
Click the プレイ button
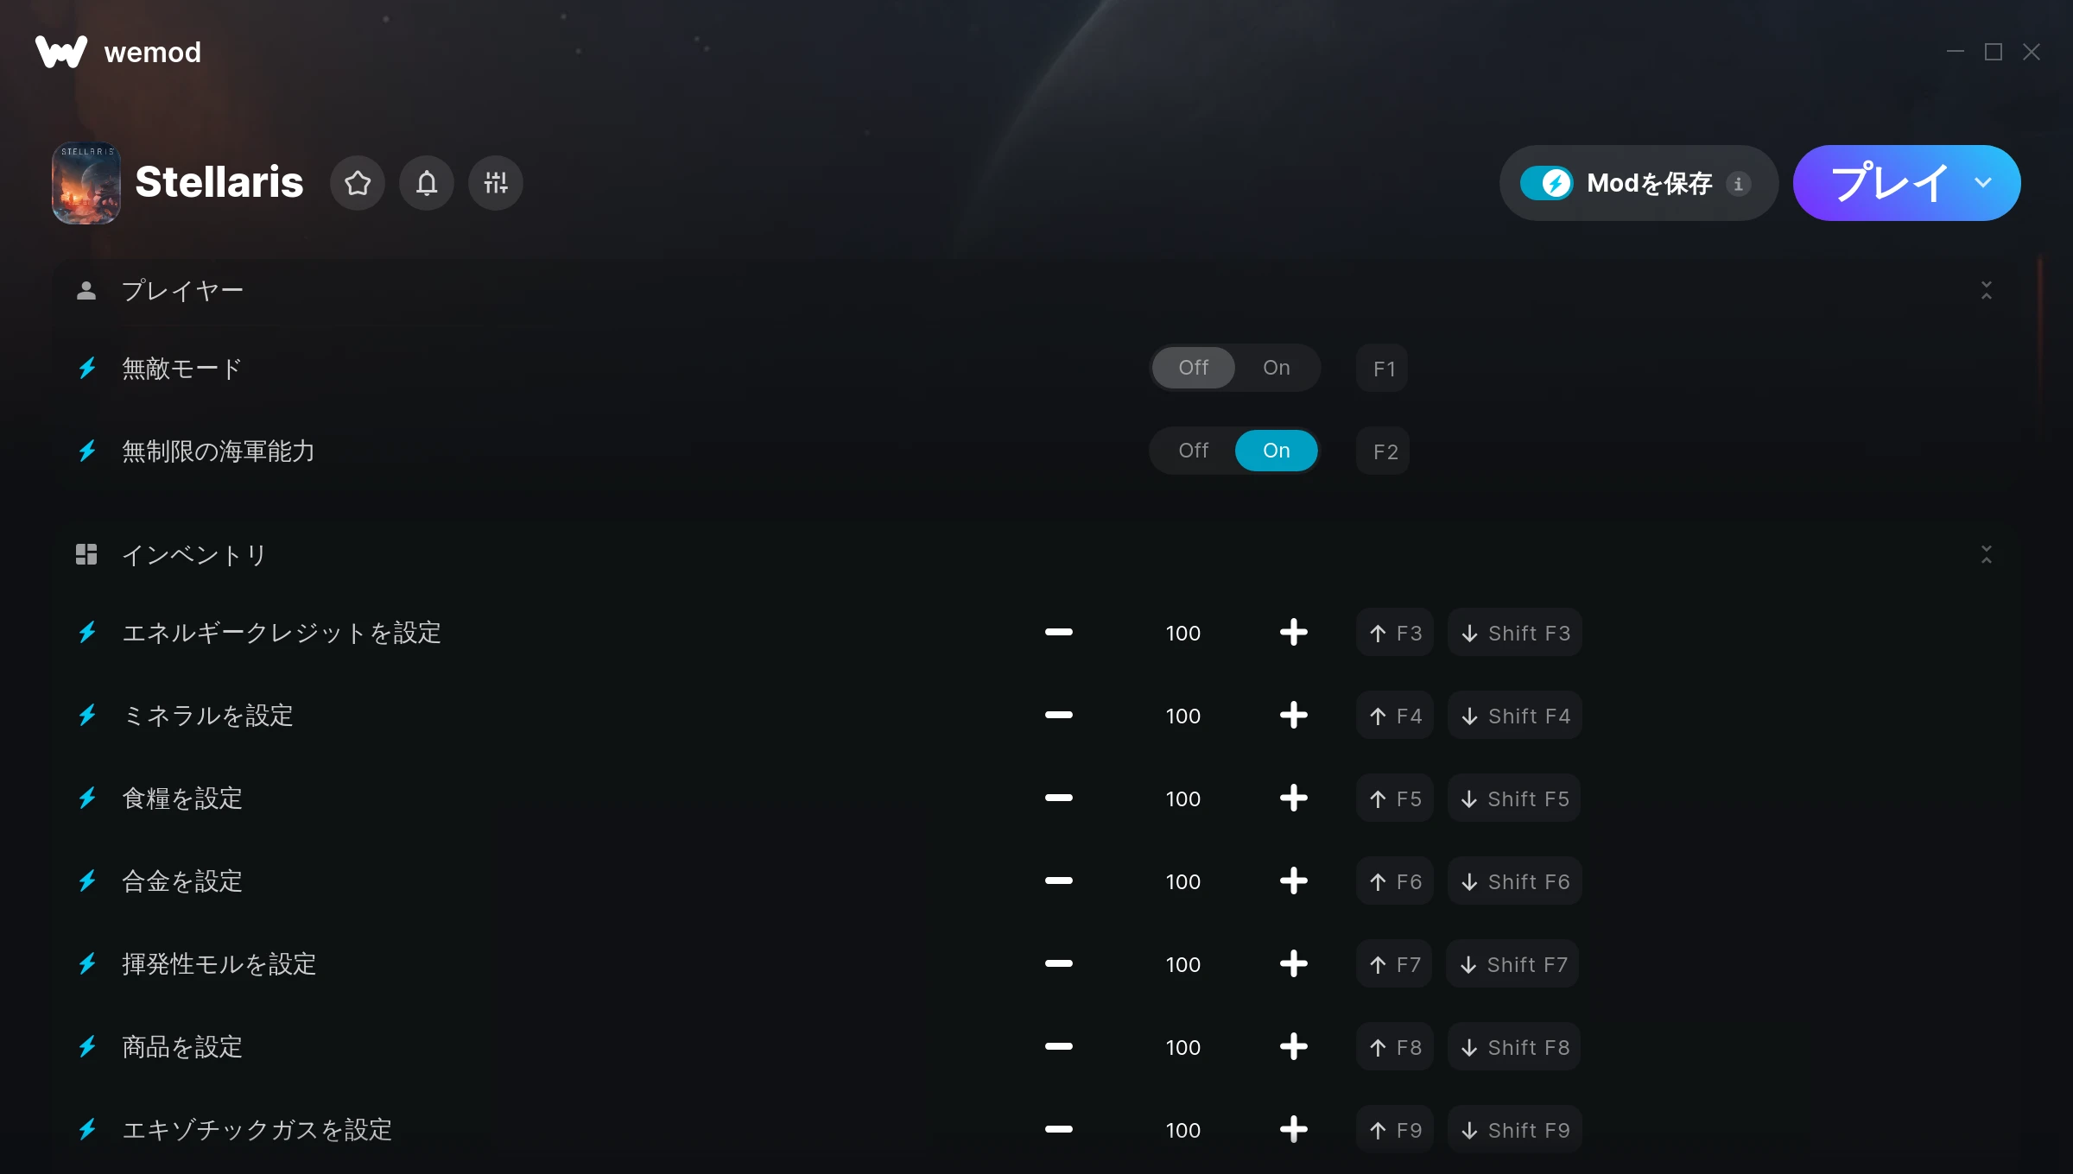[1888, 183]
